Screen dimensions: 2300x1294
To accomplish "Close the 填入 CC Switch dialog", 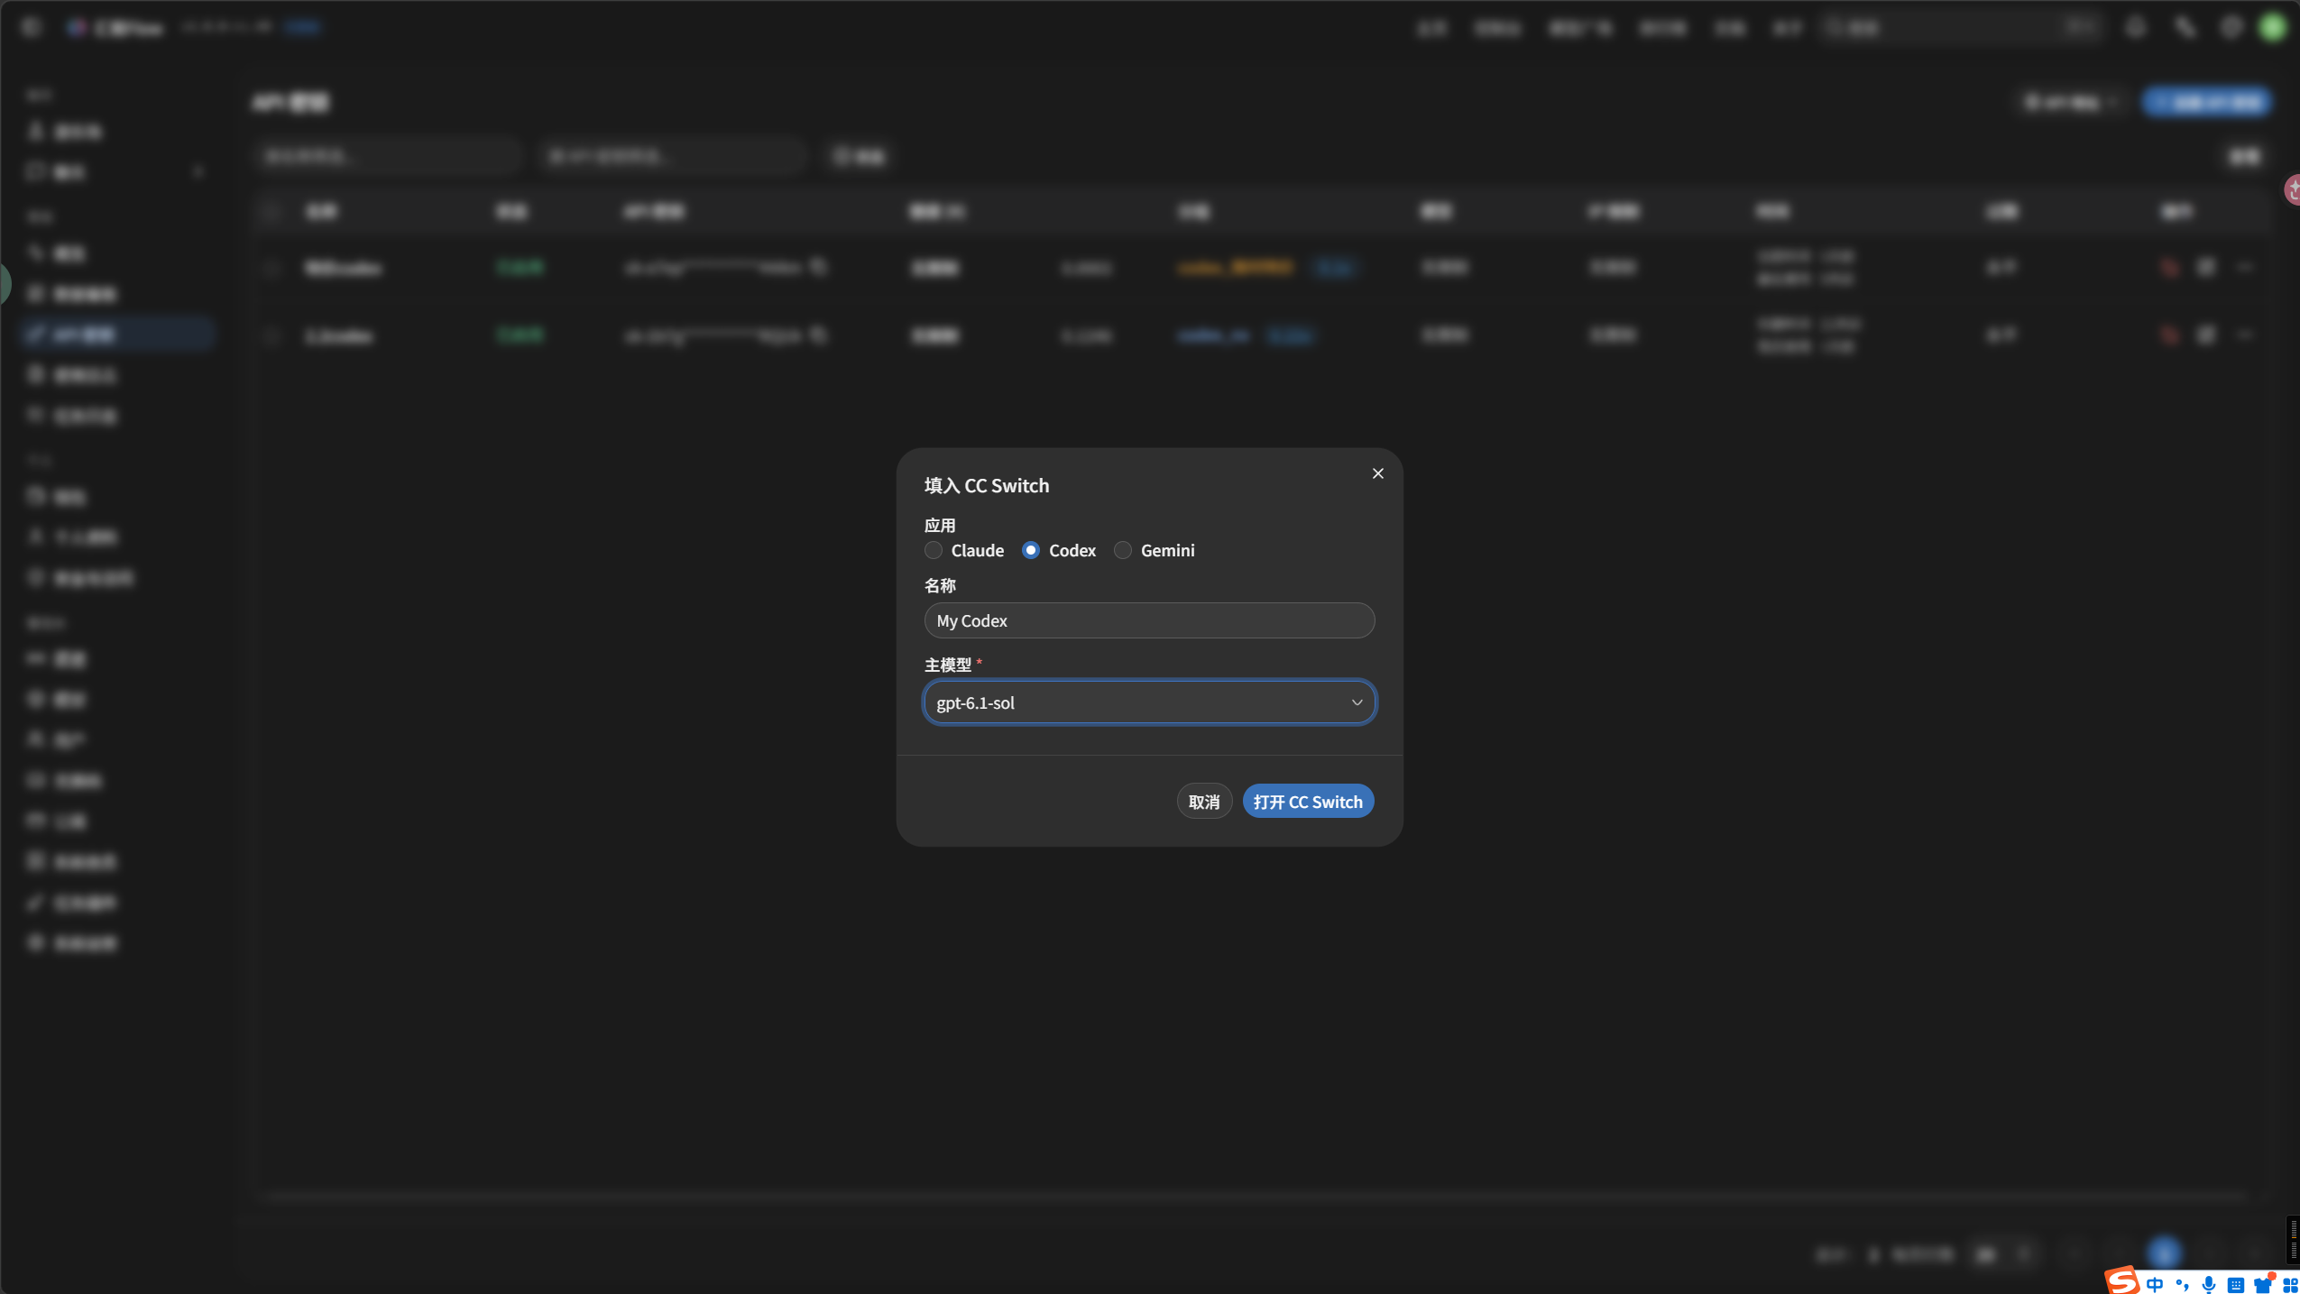I will point(1377,473).
